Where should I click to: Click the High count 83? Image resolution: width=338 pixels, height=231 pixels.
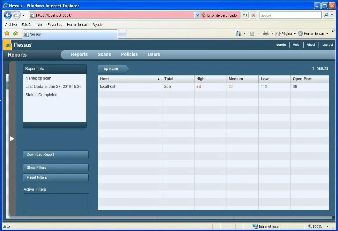click(x=199, y=87)
